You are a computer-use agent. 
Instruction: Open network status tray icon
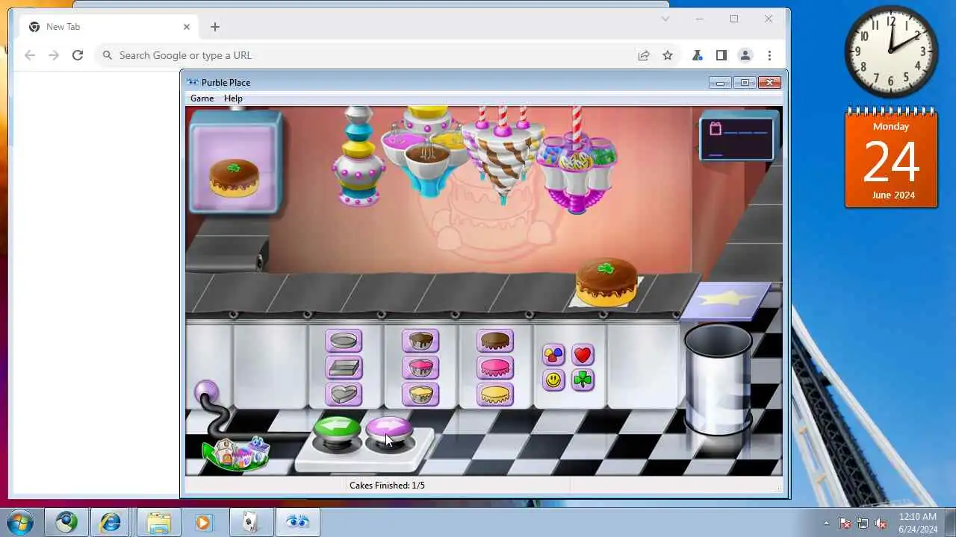click(x=863, y=523)
